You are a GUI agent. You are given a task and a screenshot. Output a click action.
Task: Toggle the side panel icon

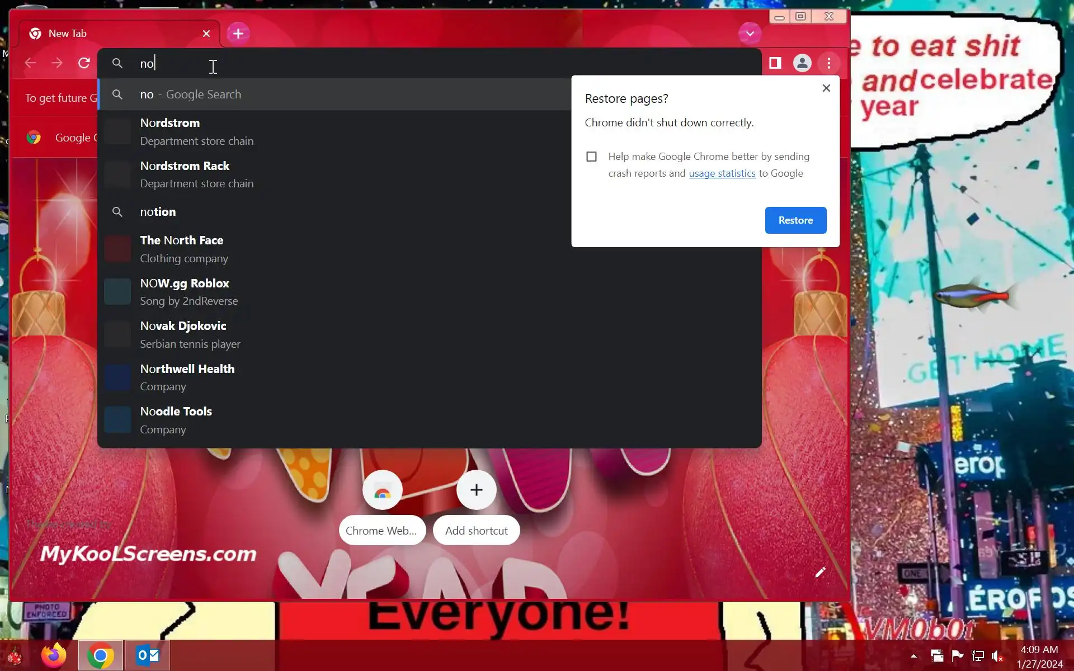(x=775, y=63)
